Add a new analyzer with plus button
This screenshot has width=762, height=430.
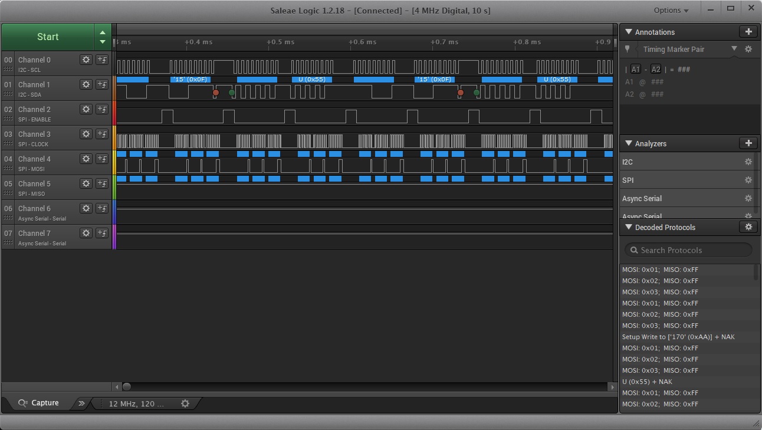coord(748,143)
